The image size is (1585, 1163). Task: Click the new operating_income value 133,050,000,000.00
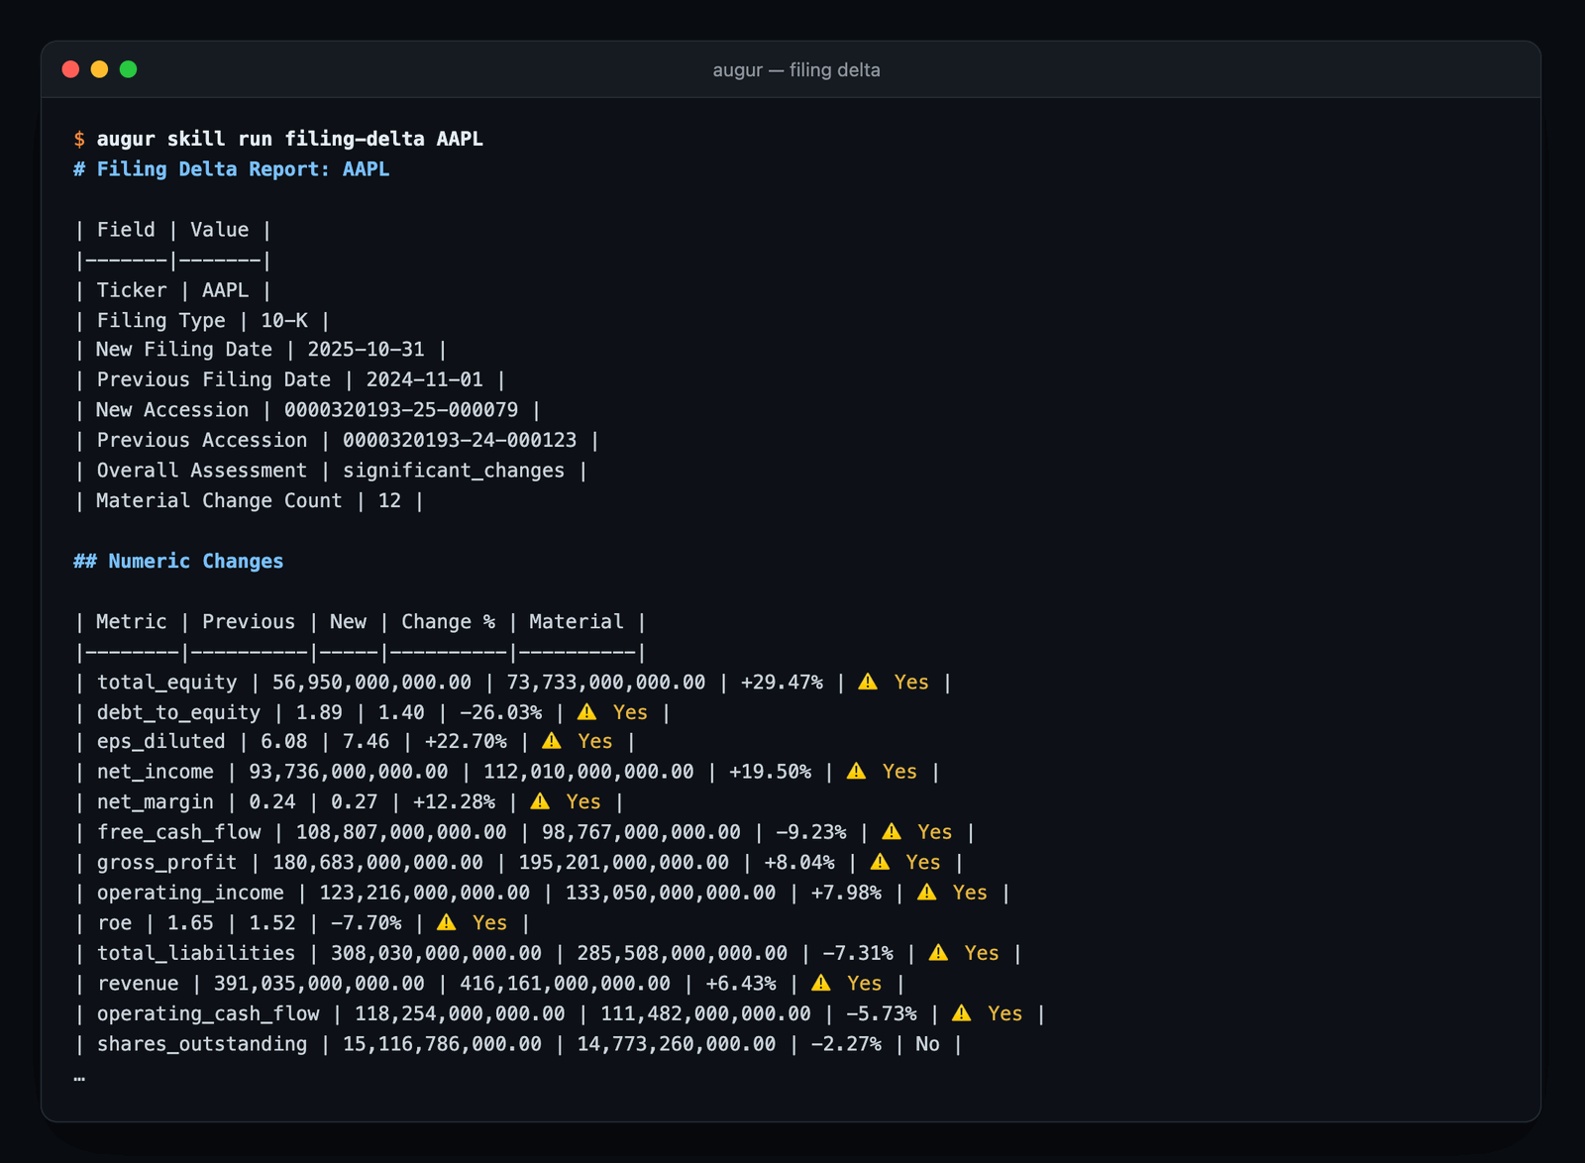point(671,893)
